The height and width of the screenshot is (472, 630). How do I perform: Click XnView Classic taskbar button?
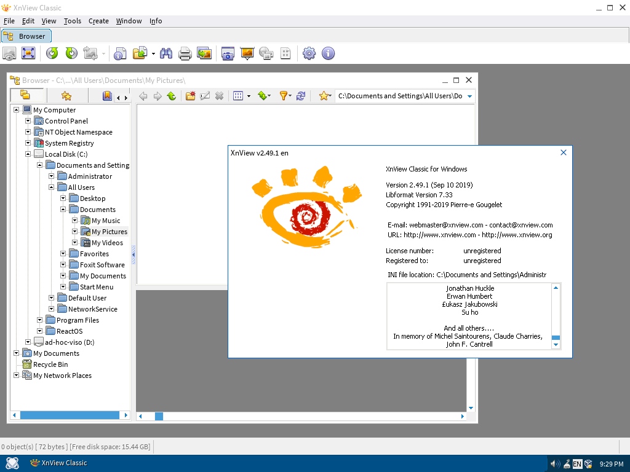[58, 463]
